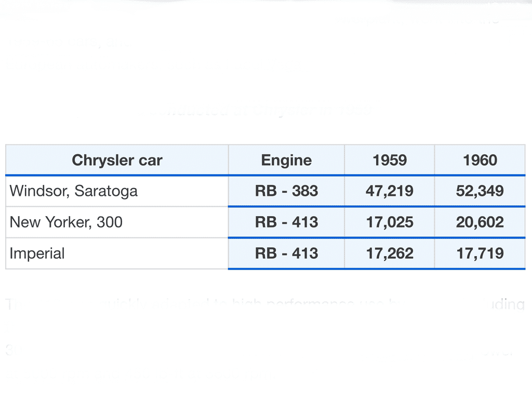Click the 20,602 value cell
This screenshot has width=532, height=399.
[480, 222]
